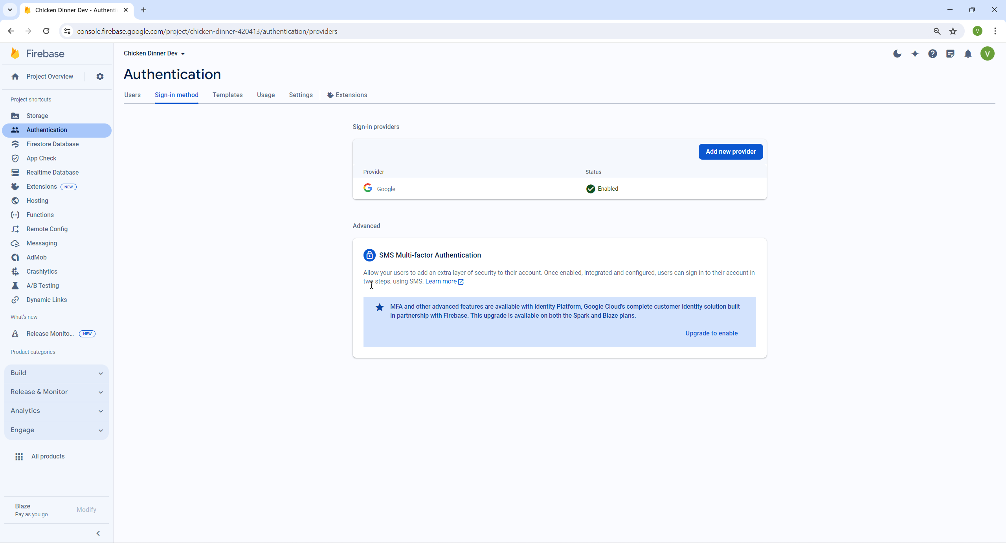Send feedback via the feedback icon
This screenshot has width=1006, height=543.
(x=950, y=54)
